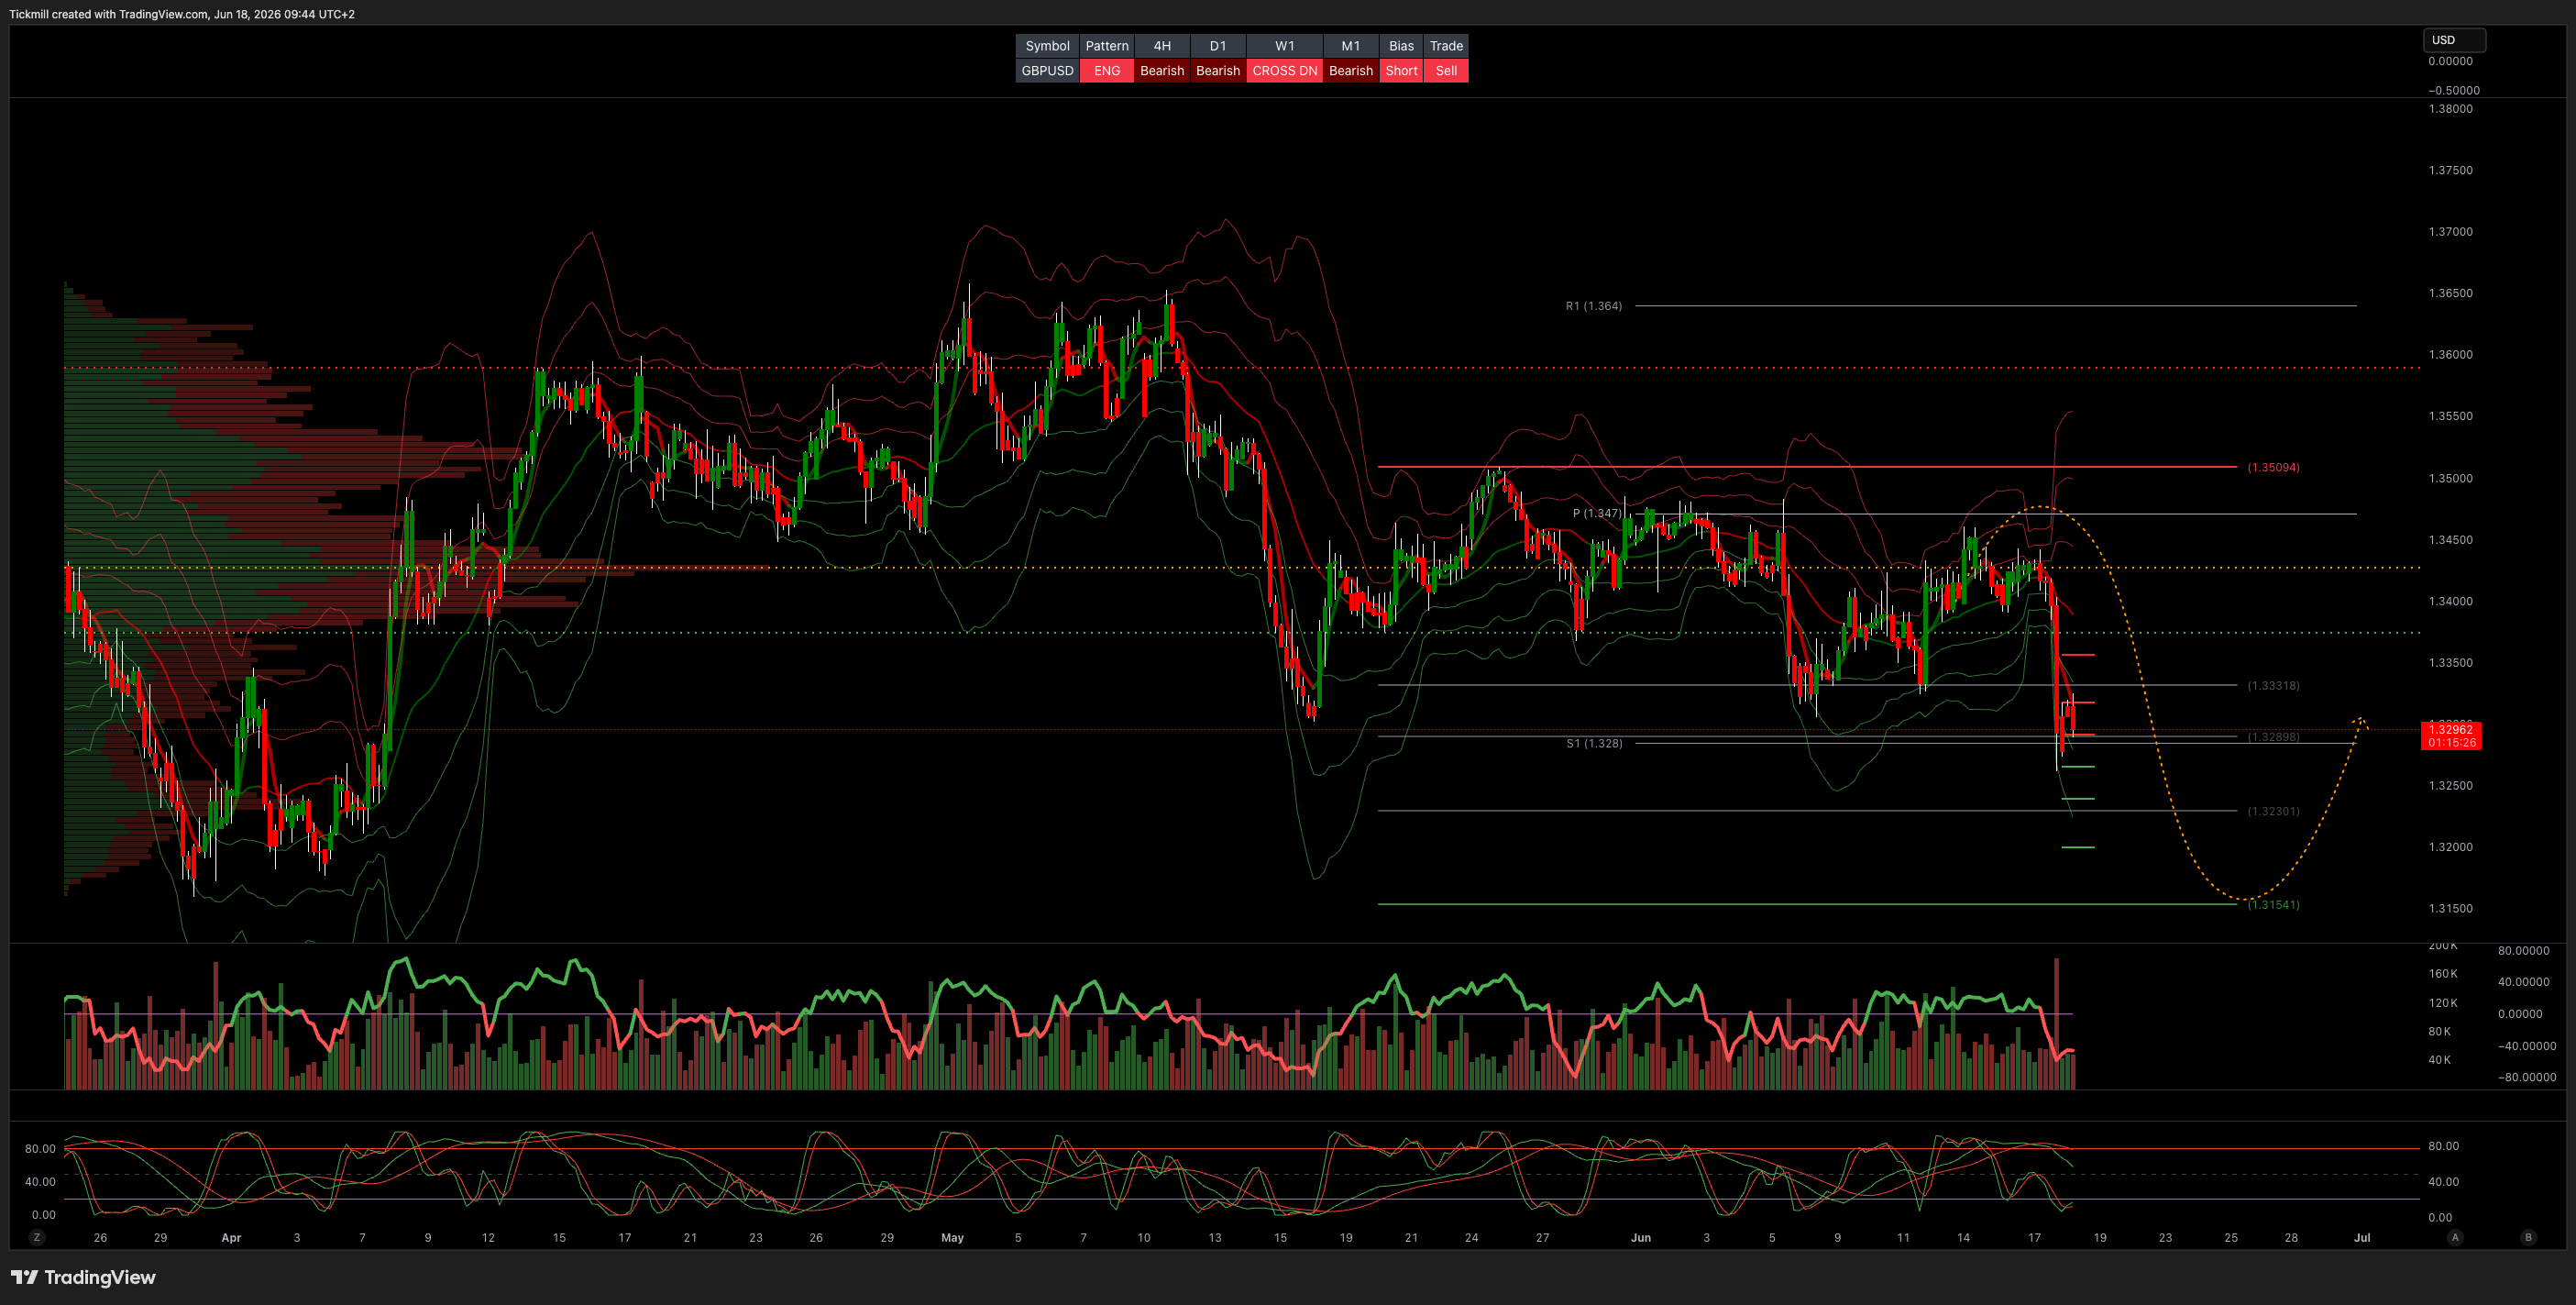Open the USD currency selector
Viewport: 2576px width, 1305px height.
pos(2454,40)
